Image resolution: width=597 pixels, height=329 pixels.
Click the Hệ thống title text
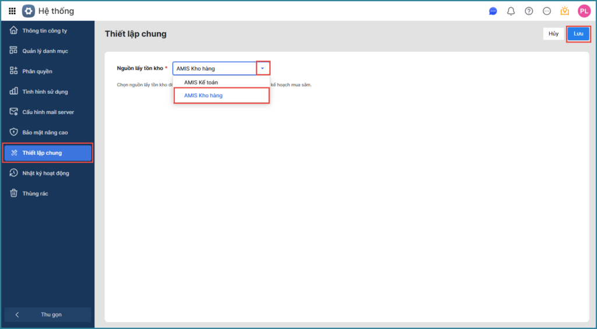point(56,11)
